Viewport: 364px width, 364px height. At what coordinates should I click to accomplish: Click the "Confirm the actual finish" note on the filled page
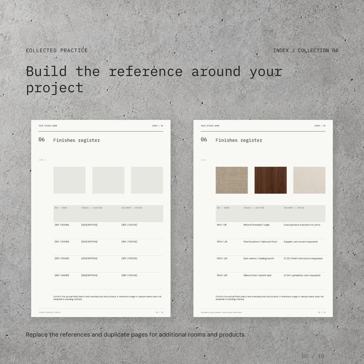(270, 298)
